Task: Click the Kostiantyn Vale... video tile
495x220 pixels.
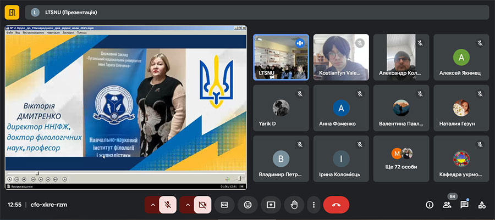Action: point(341,57)
